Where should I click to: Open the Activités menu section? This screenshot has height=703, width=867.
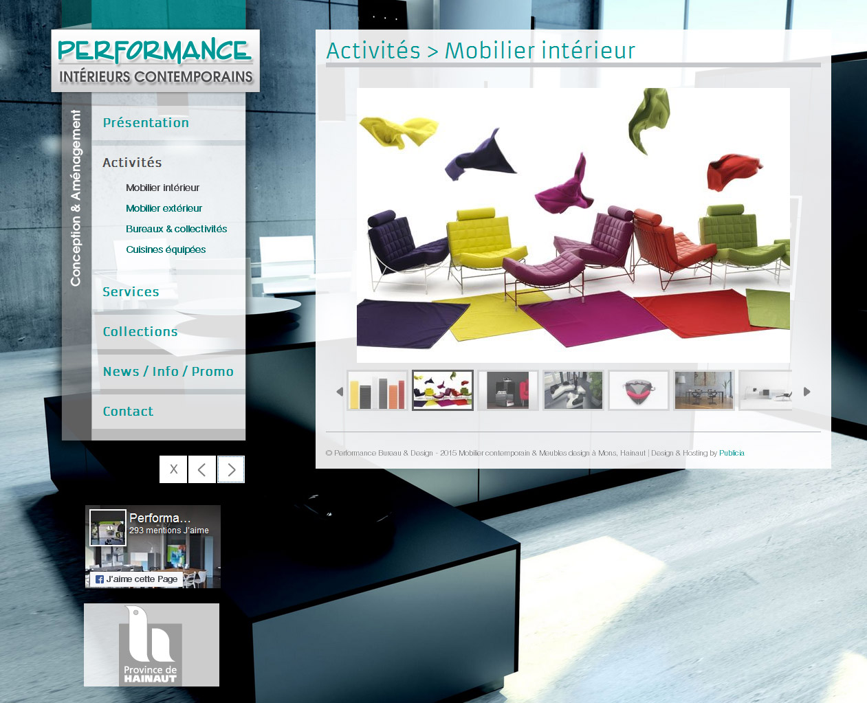click(x=132, y=162)
